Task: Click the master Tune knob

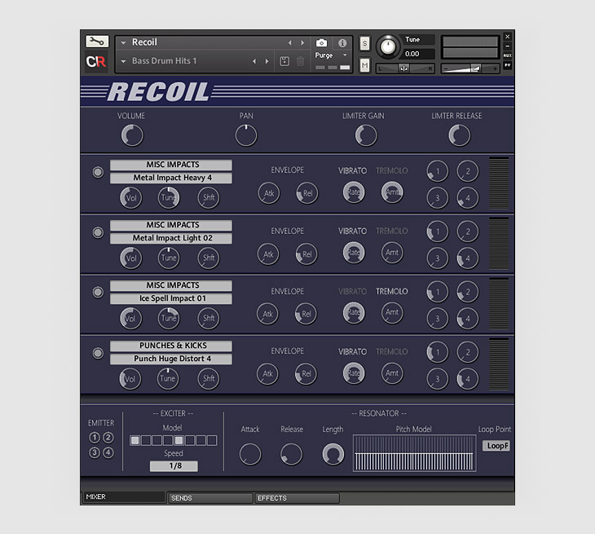Action: (388, 46)
